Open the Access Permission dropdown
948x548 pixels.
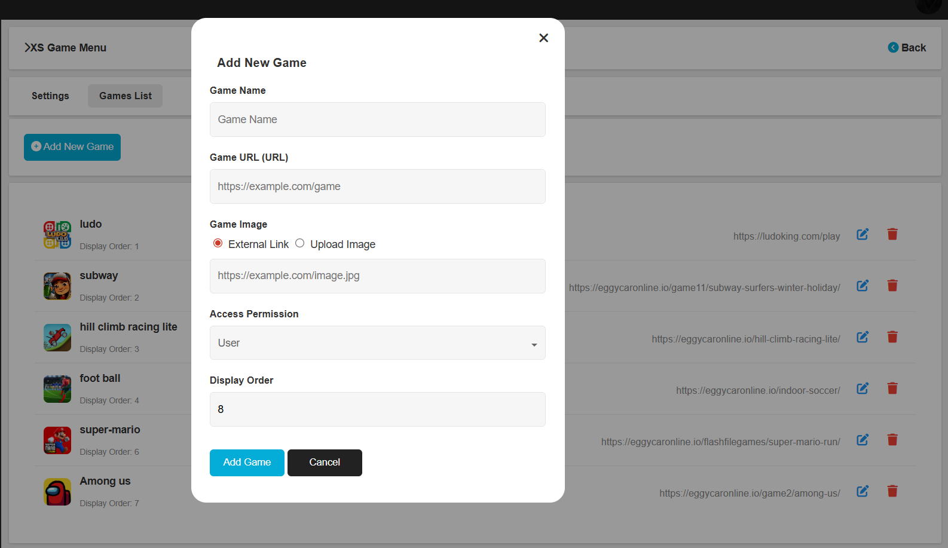(x=377, y=343)
